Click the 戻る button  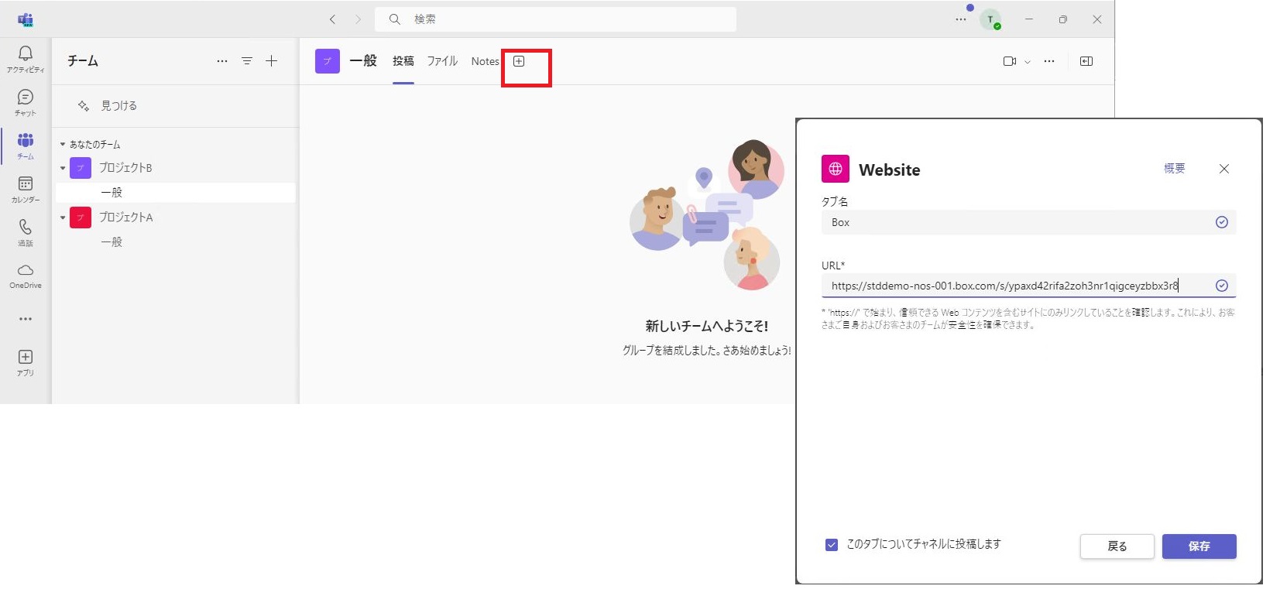click(x=1117, y=546)
